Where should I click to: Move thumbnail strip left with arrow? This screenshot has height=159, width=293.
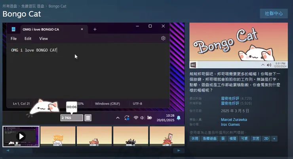tap(8, 150)
